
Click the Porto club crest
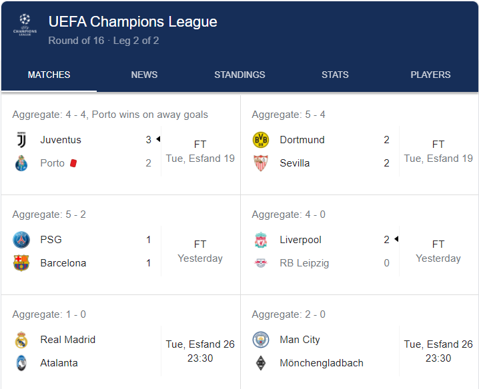click(x=21, y=163)
